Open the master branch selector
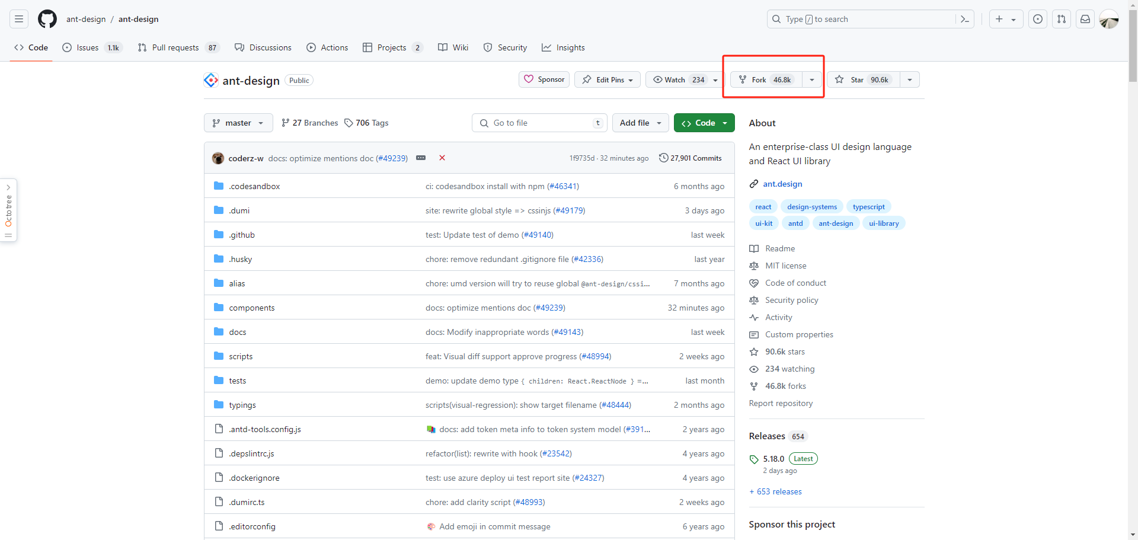 pyautogui.click(x=238, y=123)
